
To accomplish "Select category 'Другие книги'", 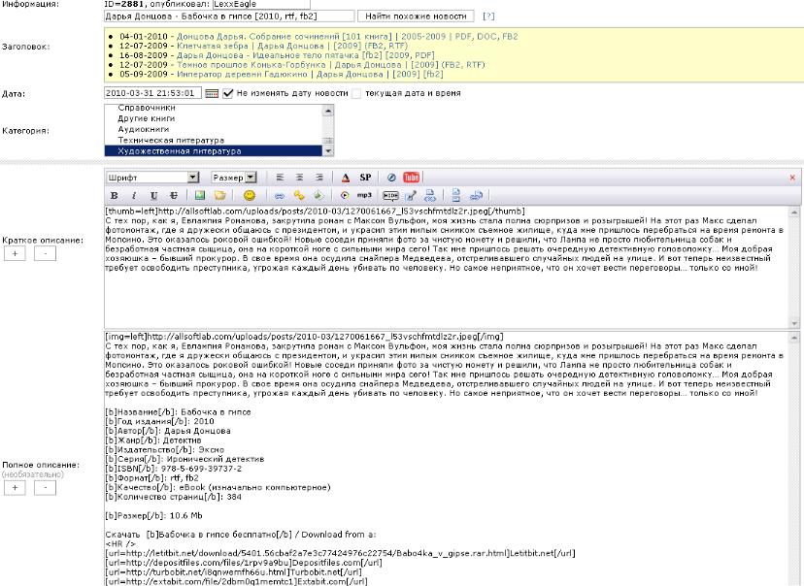I will point(147,118).
